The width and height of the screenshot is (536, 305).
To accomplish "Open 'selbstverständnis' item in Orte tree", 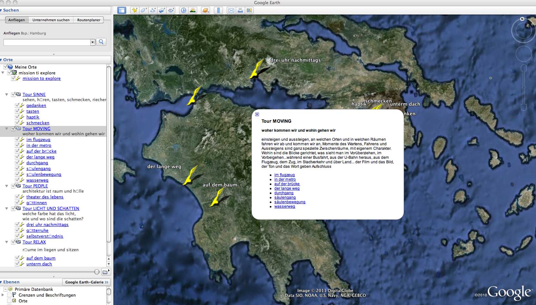I will [45, 236].
